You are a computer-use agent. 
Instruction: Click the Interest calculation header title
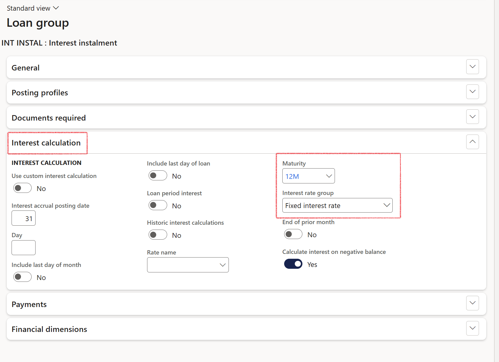(x=46, y=143)
